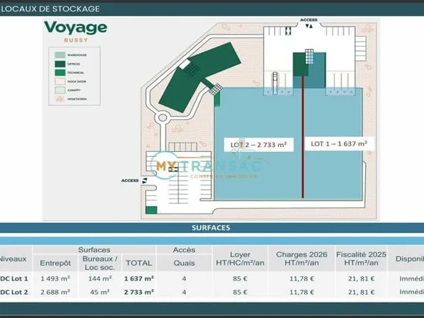Viewport: 424px width, 318px height.
Task: Click the SURFACES section header
Action: pyautogui.click(x=211, y=228)
